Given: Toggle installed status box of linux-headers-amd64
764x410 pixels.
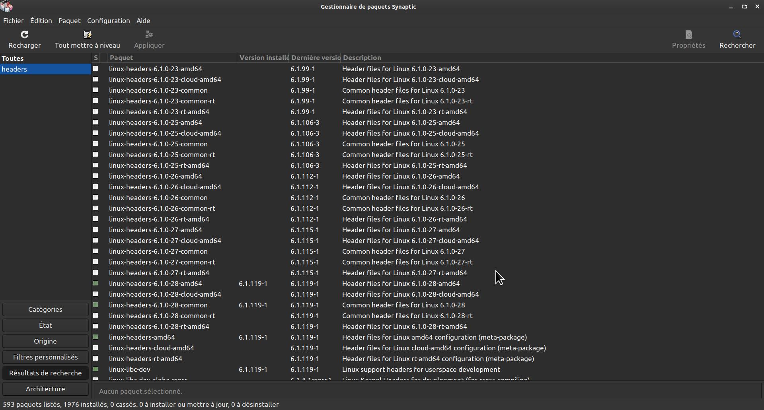Looking at the screenshot, I should 95,337.
